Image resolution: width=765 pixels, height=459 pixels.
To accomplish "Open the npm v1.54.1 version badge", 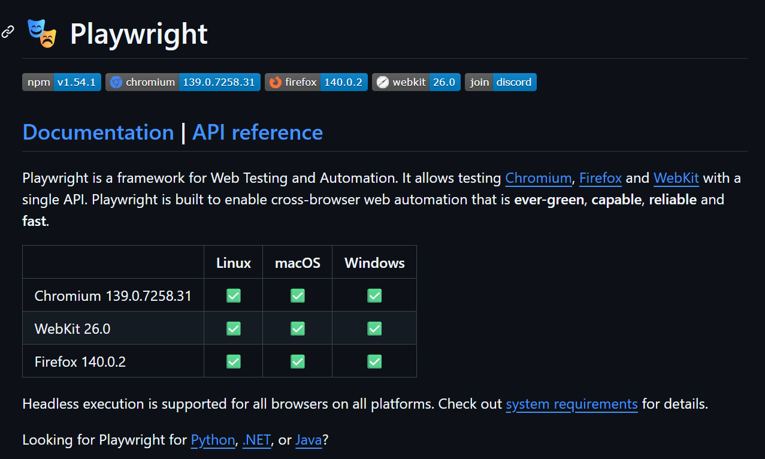I will pos(62,82).
